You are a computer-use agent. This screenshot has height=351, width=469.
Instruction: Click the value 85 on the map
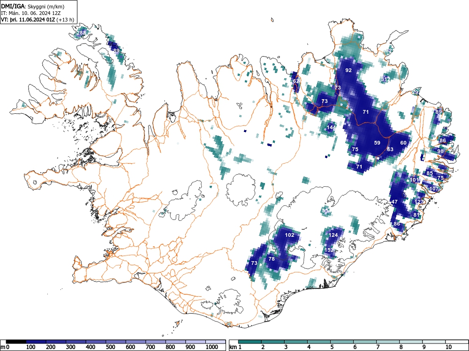430,173
